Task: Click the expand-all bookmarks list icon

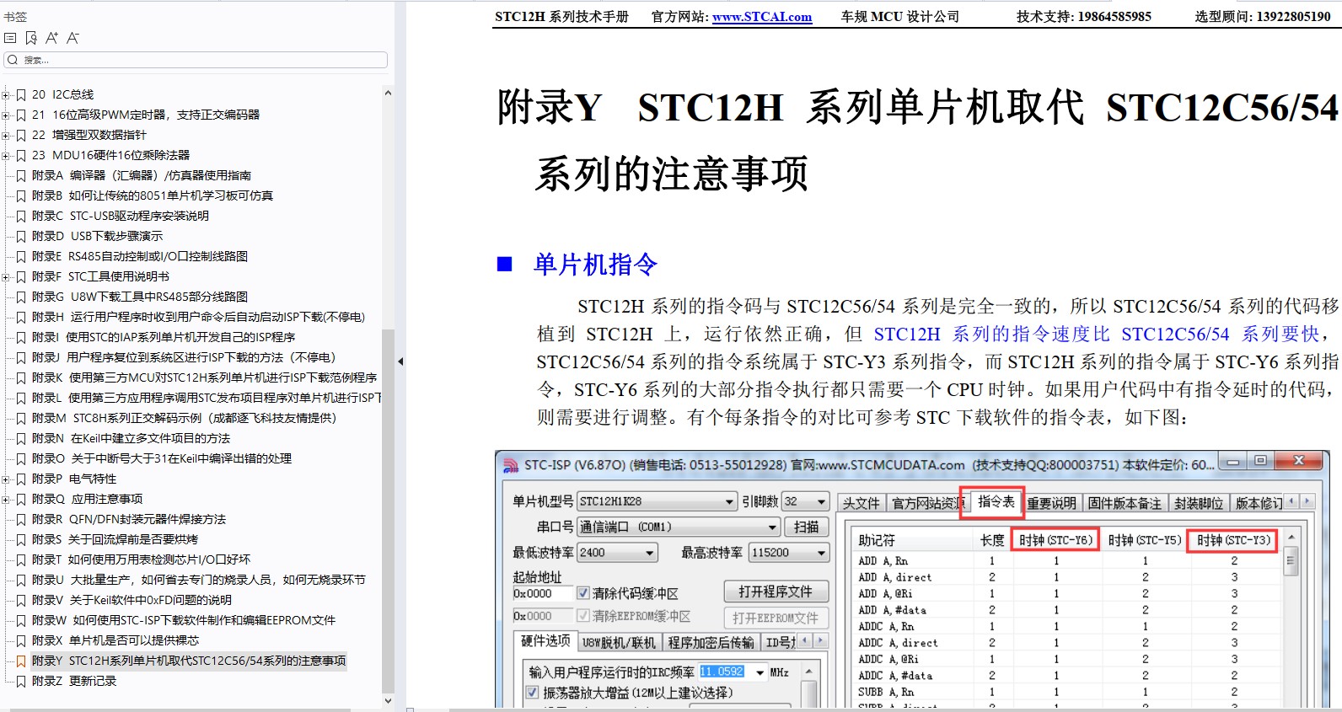Action: coord(10,38)
